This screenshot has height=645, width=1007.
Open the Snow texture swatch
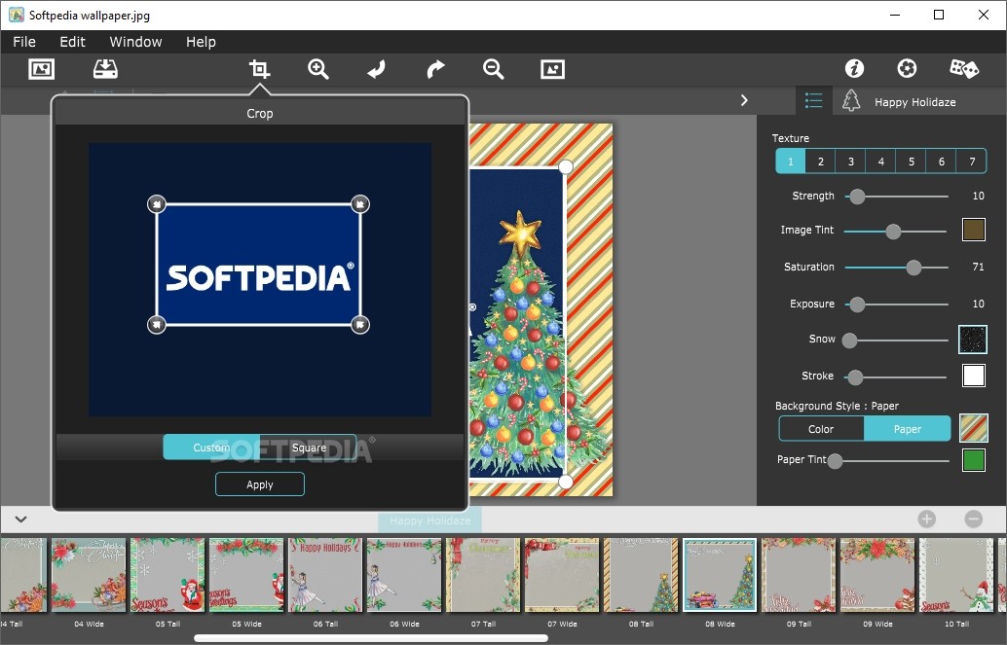(972, 340)
